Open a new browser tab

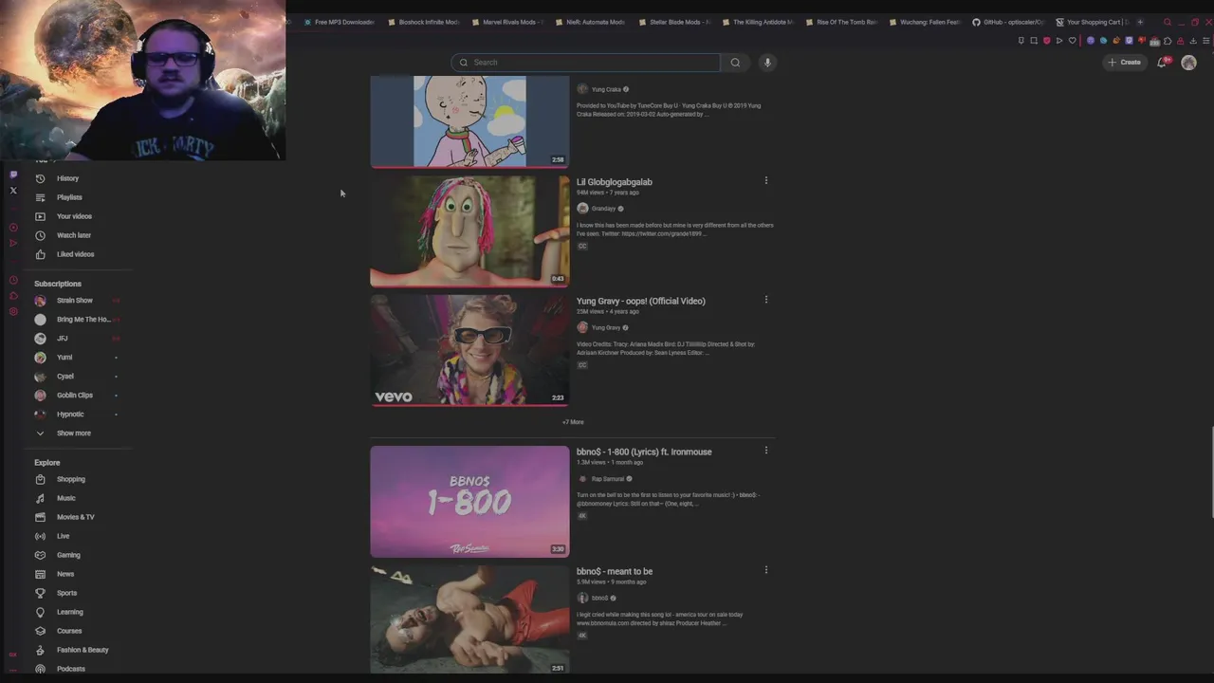pyautogui.click(x=1140, y=22)
